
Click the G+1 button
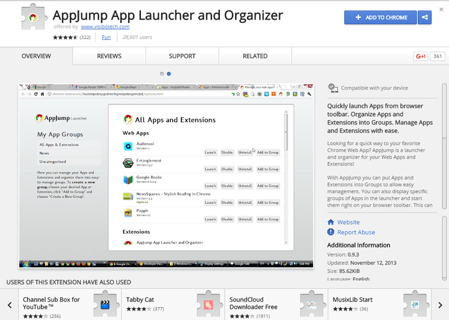420,57
